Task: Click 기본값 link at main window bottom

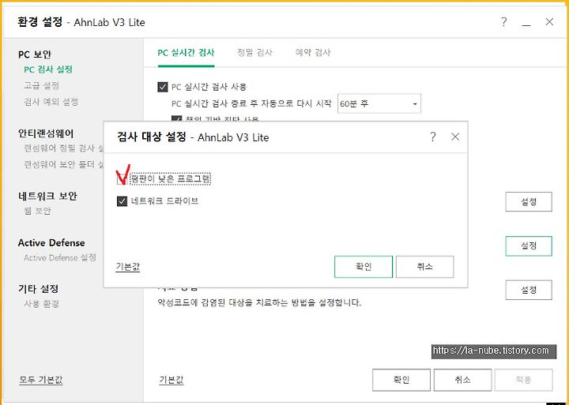Action: tap(171, 380)
